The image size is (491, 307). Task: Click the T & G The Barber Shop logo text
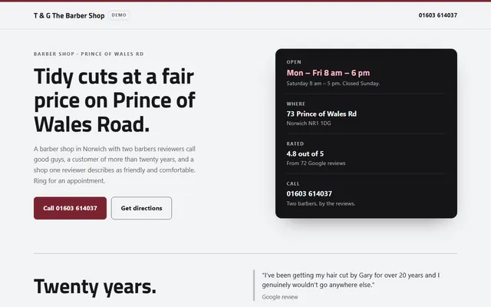[x=69, y=15]
